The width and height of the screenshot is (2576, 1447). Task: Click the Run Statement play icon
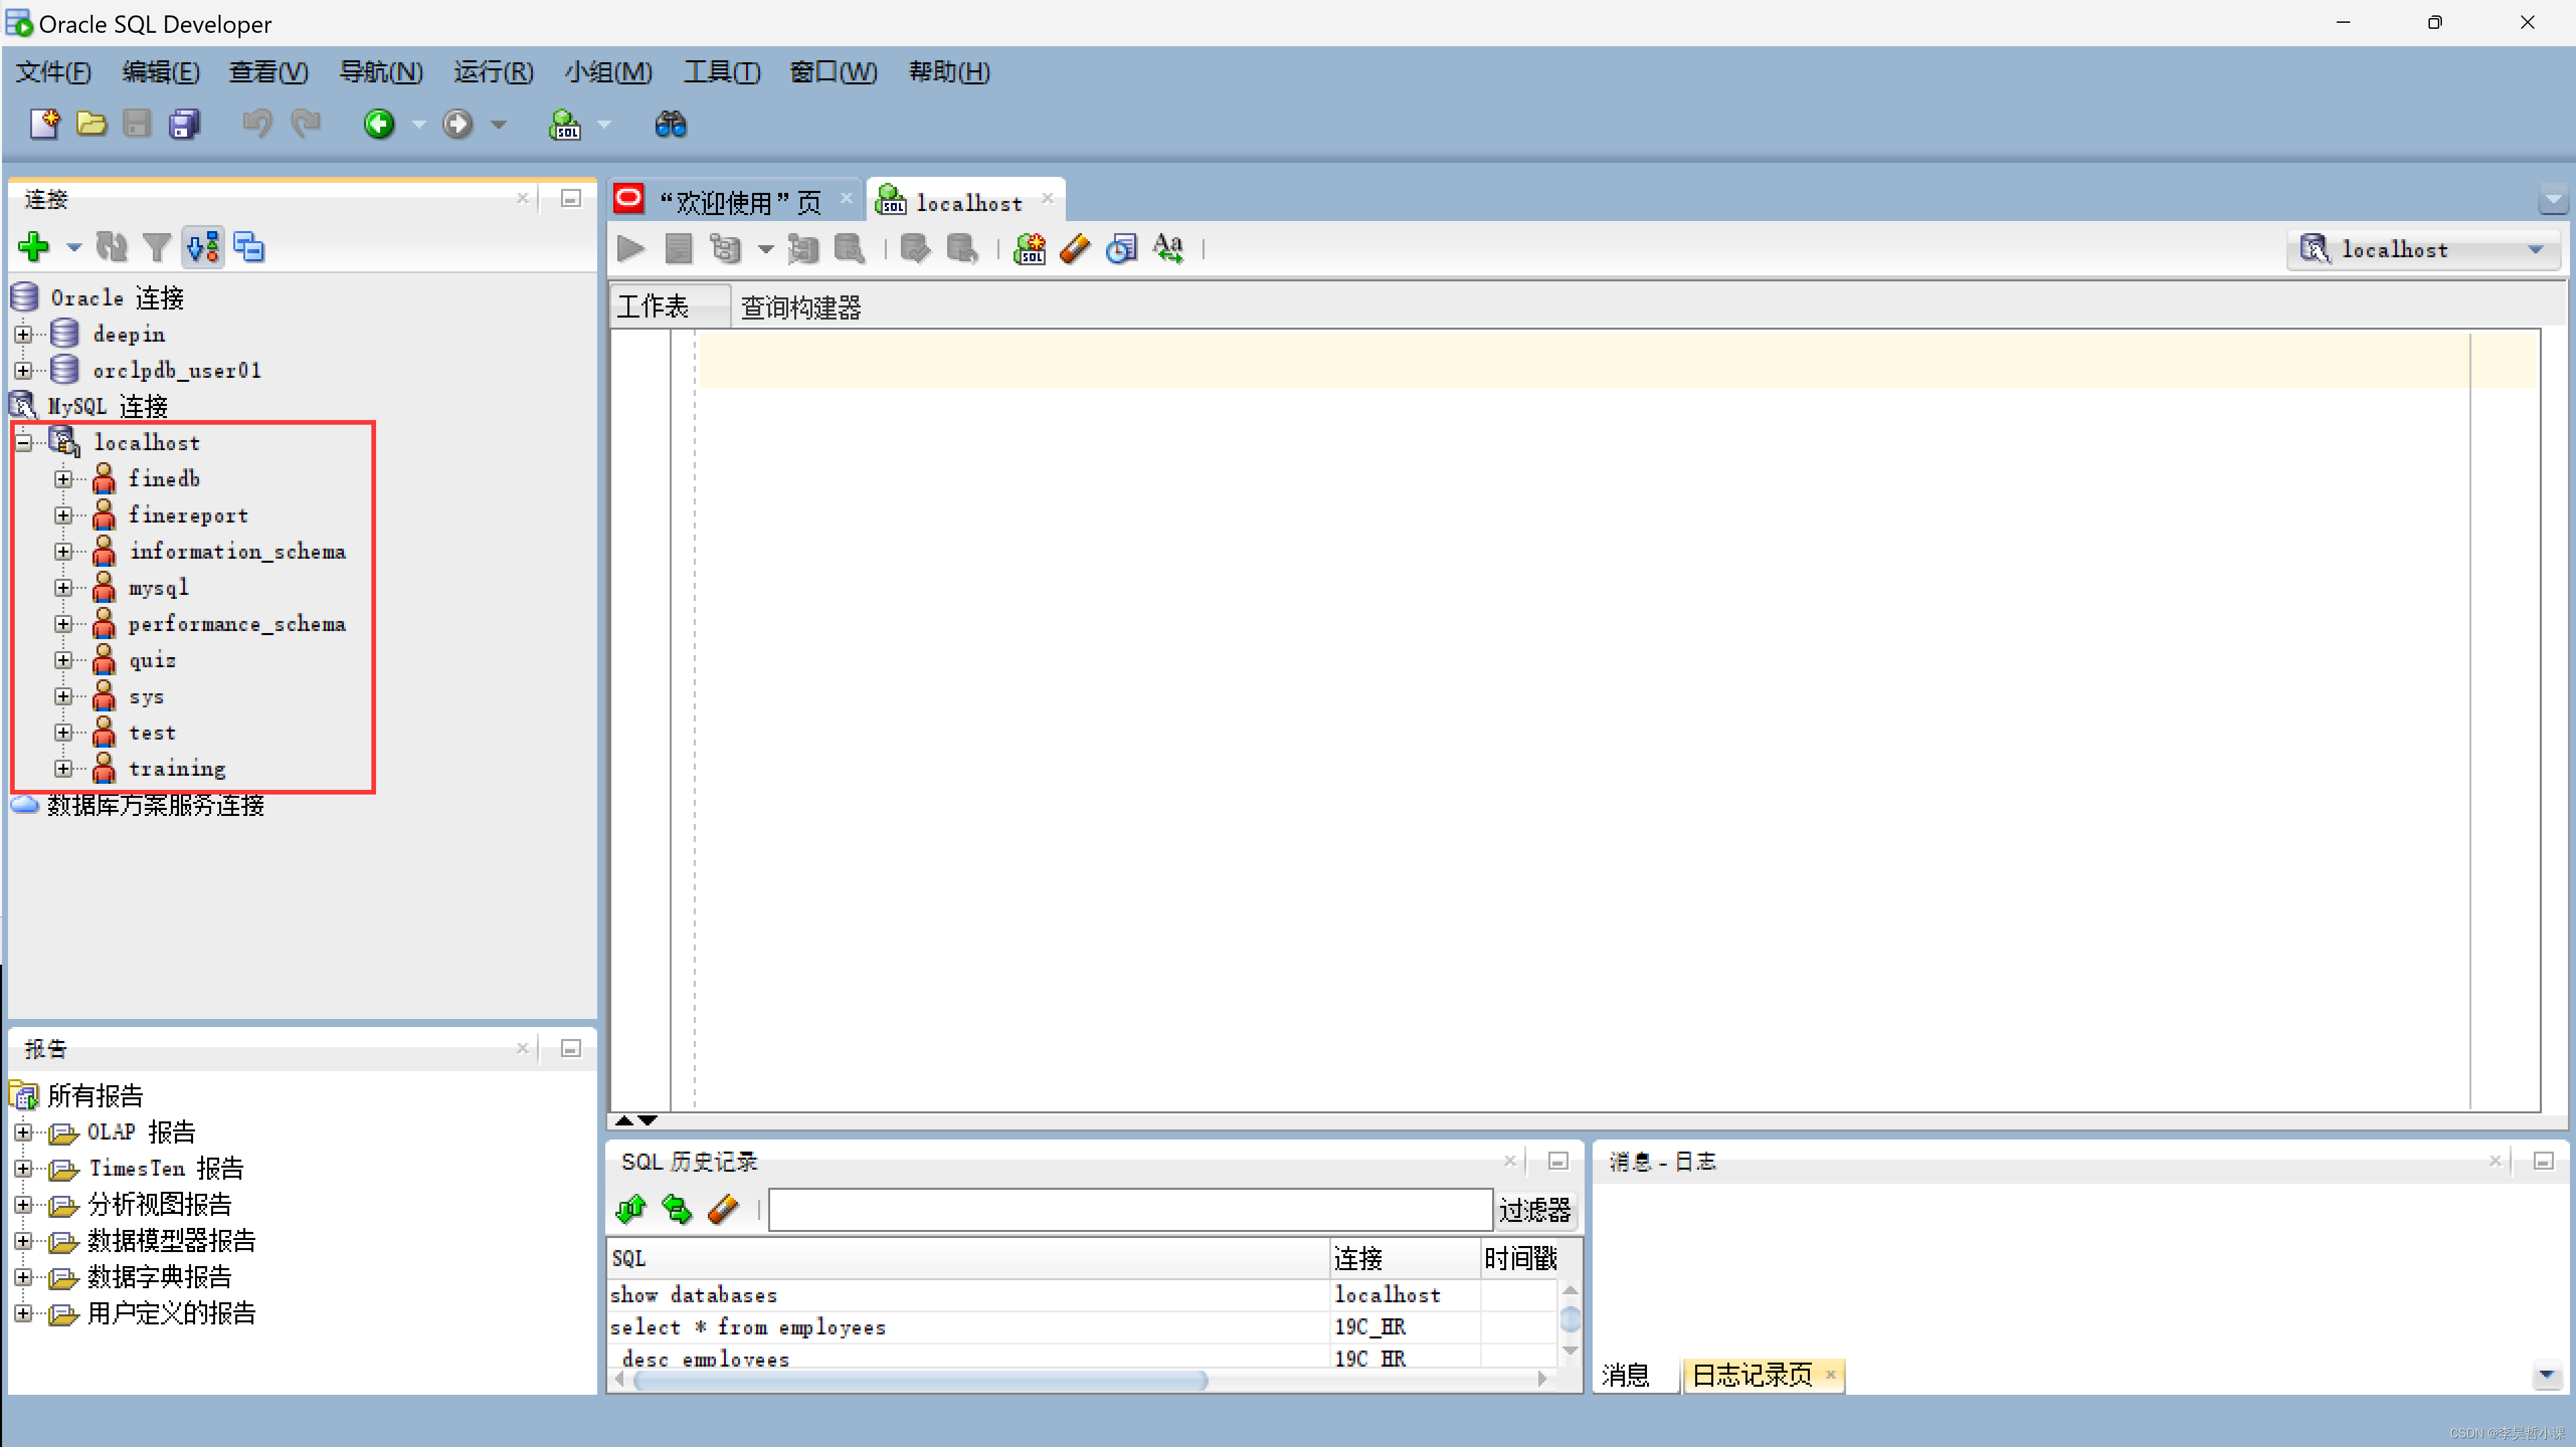tap(630, 248)
